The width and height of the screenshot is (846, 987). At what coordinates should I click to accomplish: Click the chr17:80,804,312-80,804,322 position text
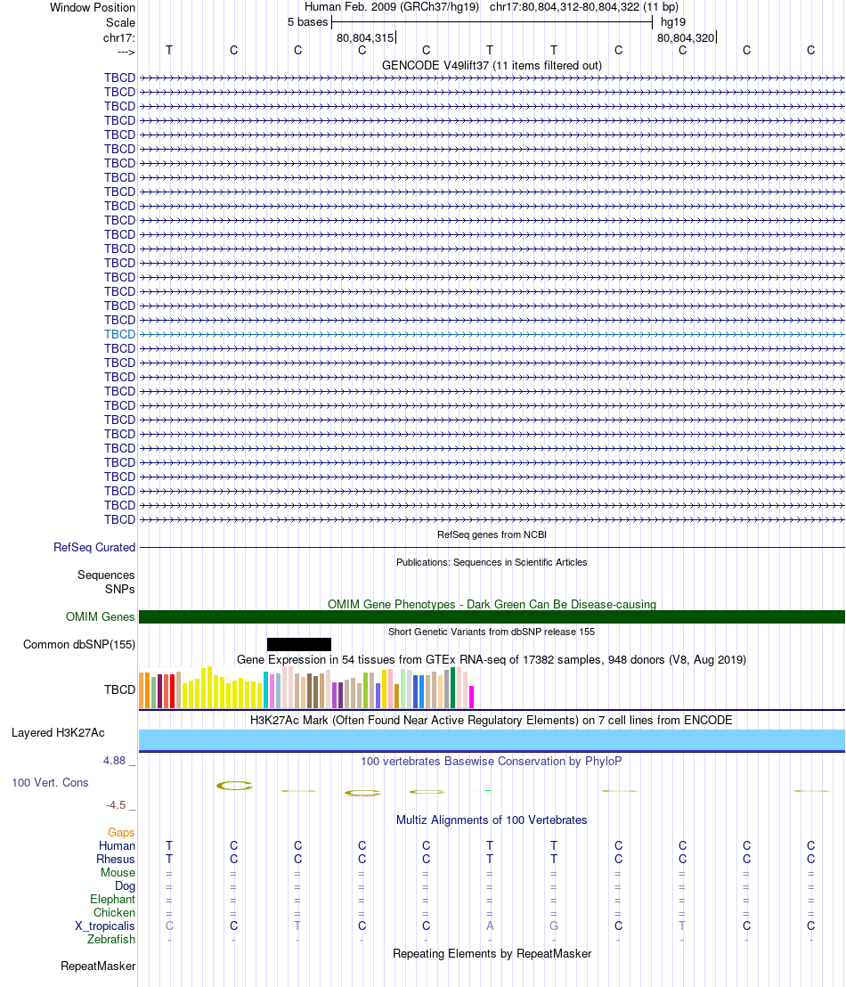pos(584,7)
